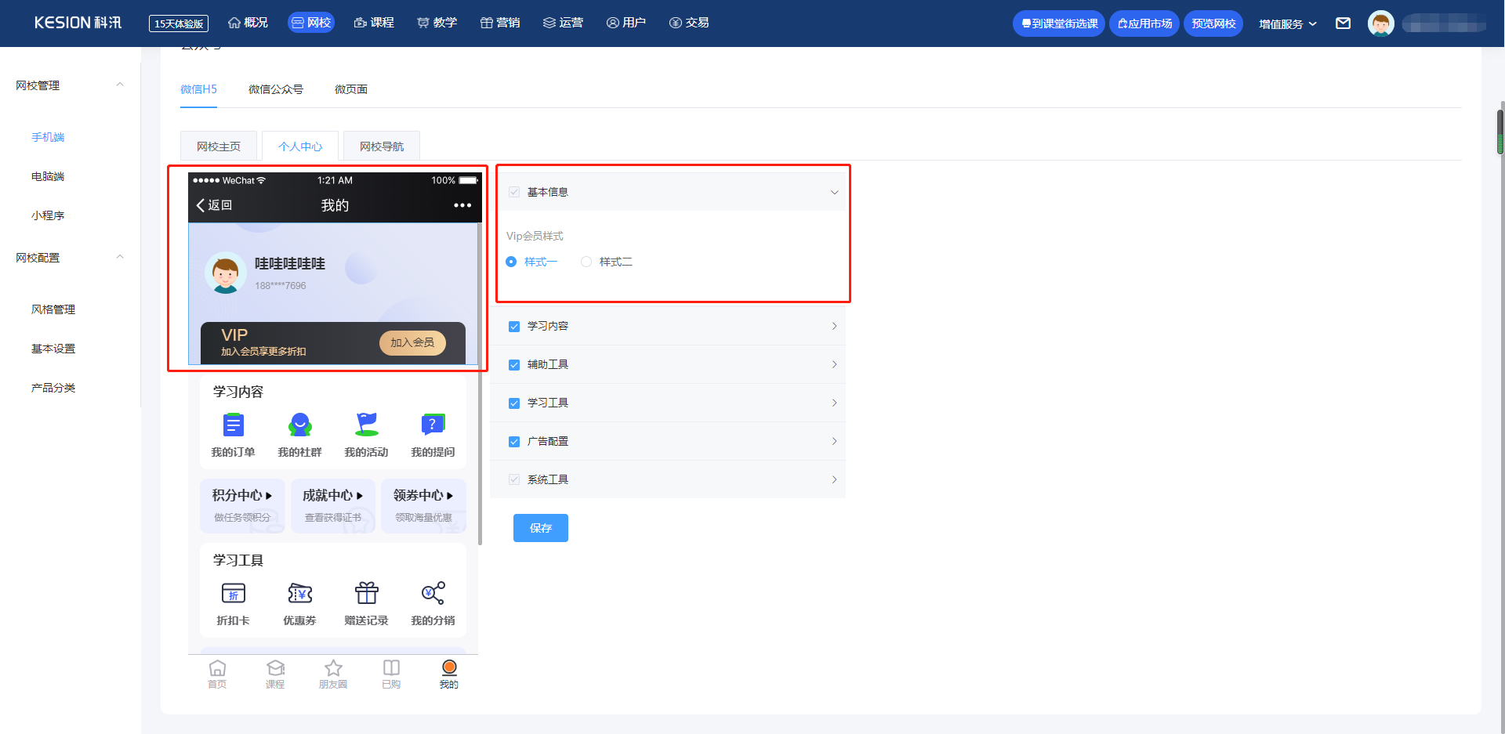1505x734 pixels.
Task: Click the disabled 基本信息 checkbox
Action: click(x=514, y=192)
